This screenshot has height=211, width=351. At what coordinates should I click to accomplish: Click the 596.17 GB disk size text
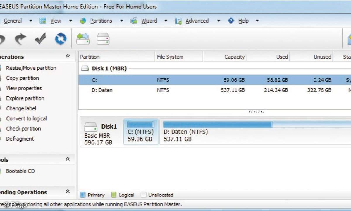98,143
